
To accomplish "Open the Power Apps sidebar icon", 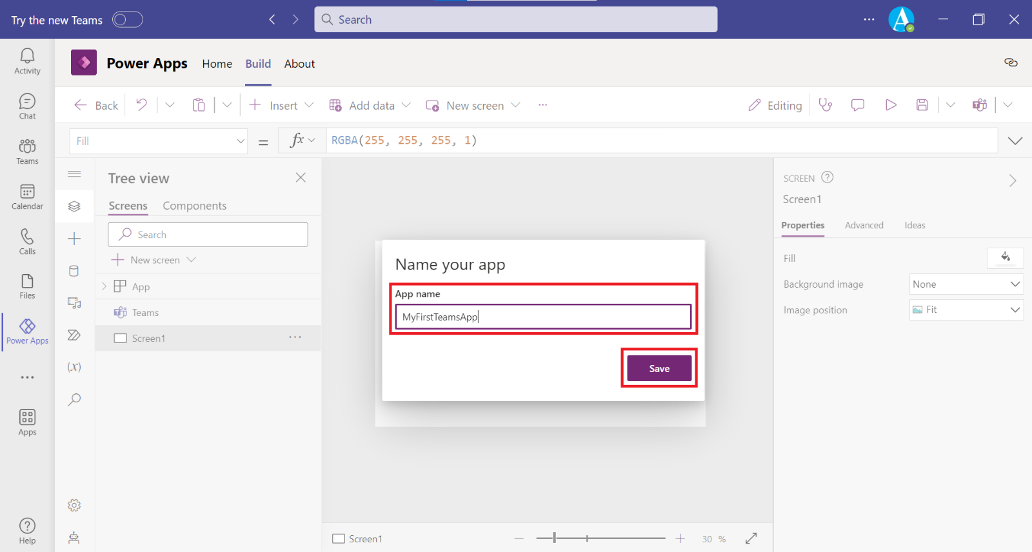I will click(x=27, y=331).
